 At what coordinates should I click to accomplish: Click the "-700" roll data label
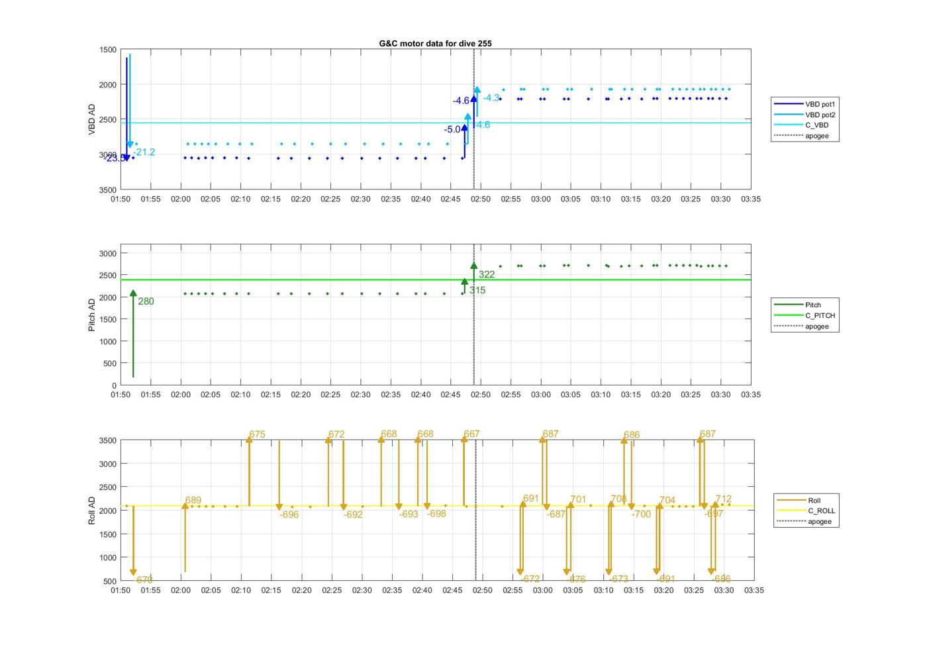(641, 514)
